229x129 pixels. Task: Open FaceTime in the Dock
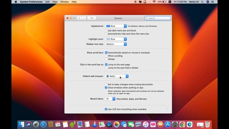tap(131, 124)
